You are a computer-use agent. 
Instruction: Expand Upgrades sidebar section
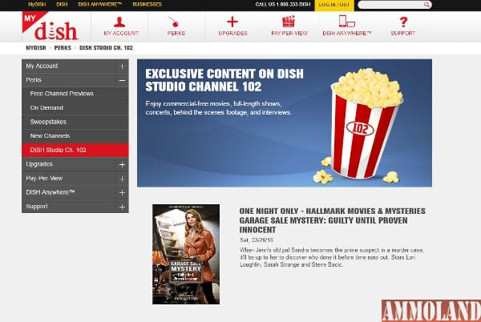click(x=122, y=164)
